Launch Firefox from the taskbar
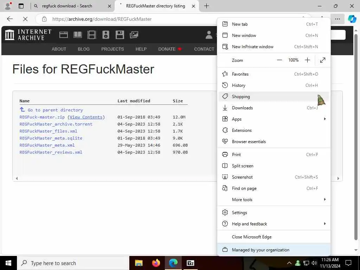This screenshot has height=270, width=360. pyautogui.click(x=156, y=263)
